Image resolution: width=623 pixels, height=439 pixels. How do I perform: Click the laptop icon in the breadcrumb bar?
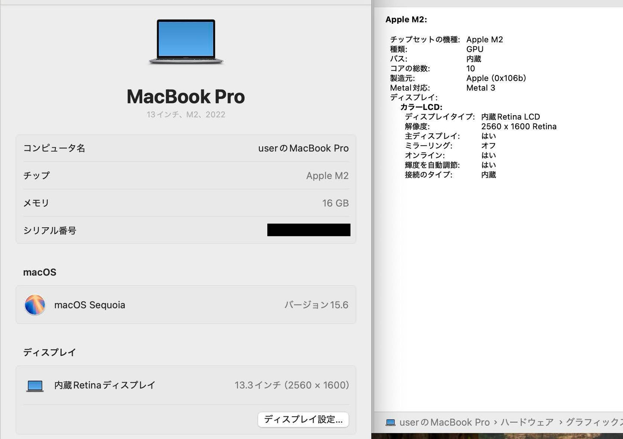point(391,422)
